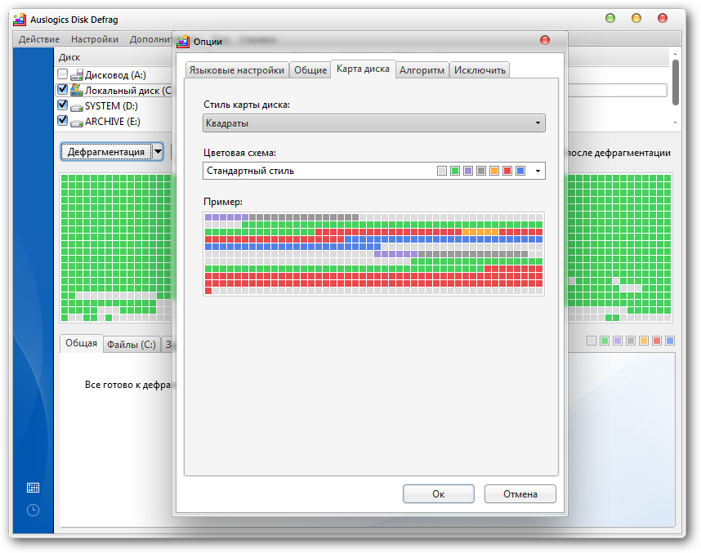701x553 pixels.
Task: Click the blue swatch in color scheme
Action: (520, 171)
